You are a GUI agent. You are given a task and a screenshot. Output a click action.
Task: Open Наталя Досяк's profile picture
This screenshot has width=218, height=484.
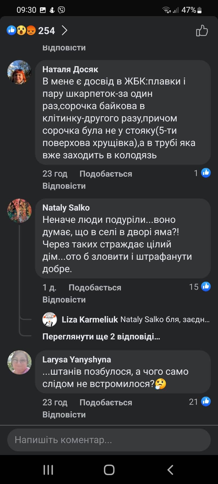[x=19, y=72]
